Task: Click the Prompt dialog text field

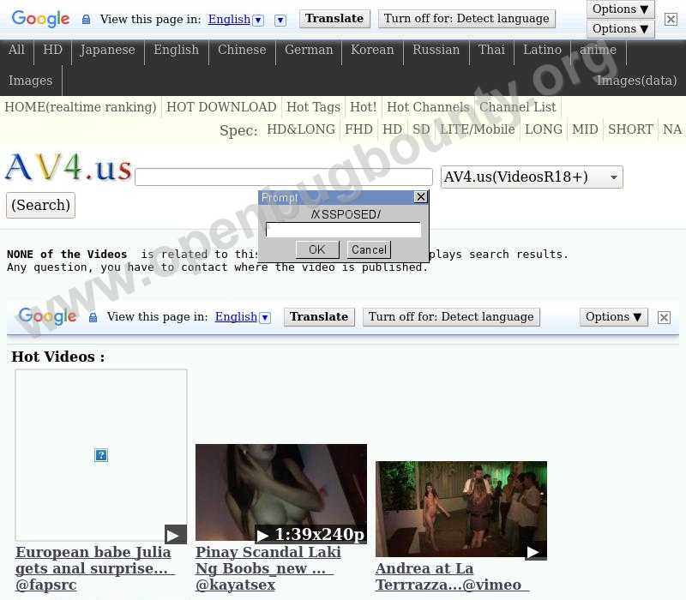Action: tap(344, 230)
